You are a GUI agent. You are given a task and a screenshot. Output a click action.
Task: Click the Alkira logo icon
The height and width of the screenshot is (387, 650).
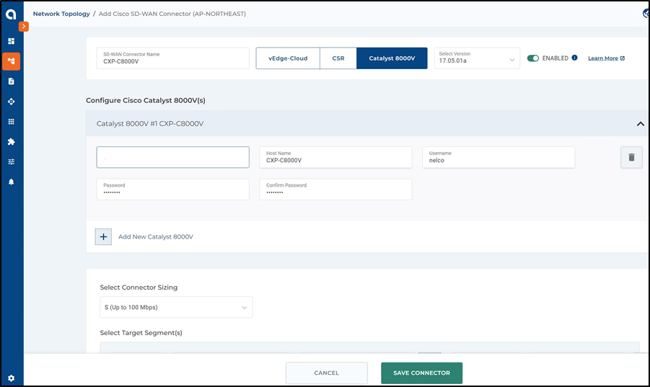coord(12,14)
